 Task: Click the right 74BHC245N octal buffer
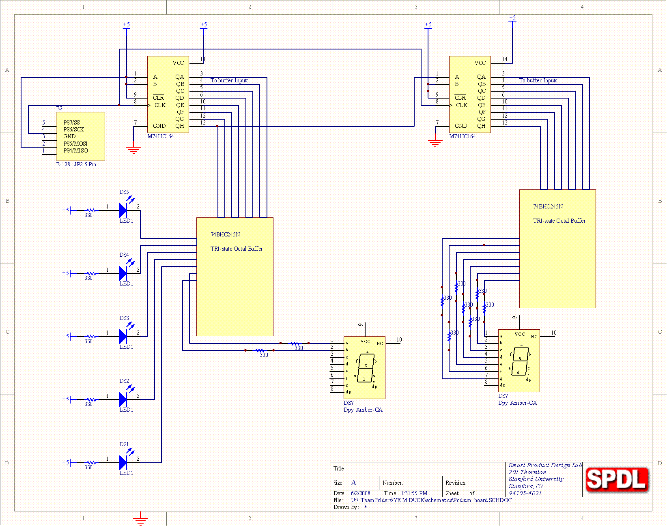coord(557,249)
